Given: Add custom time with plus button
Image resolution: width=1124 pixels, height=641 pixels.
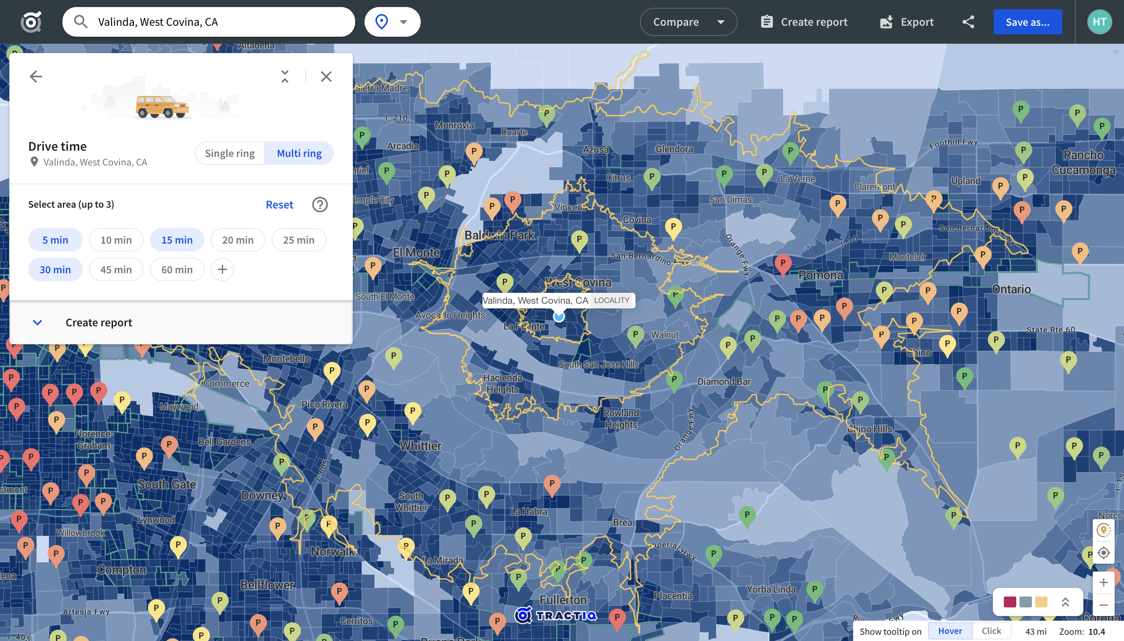Looking at the screenshot, I should (x=222, y=269).
